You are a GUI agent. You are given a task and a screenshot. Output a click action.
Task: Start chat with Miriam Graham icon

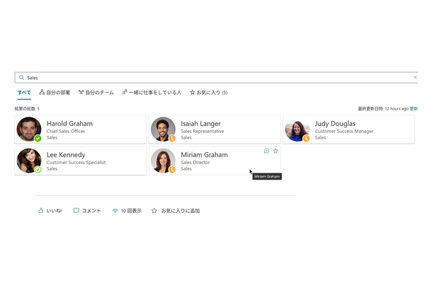(267, 151)
